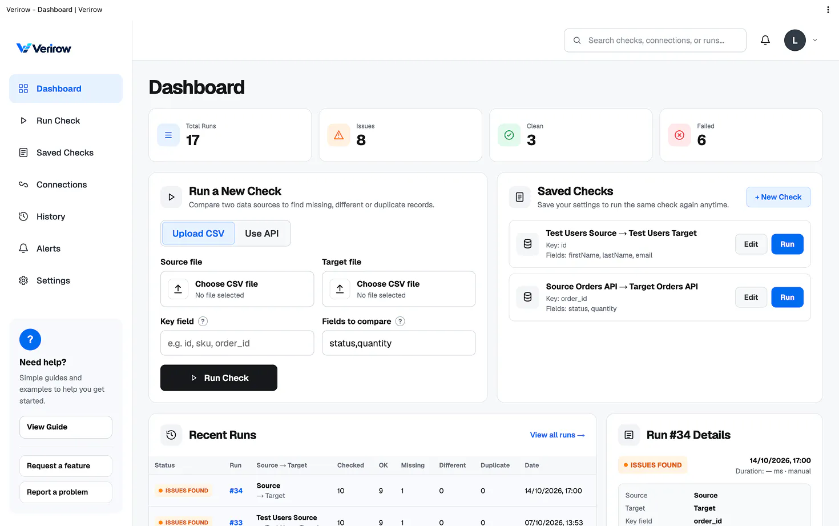
Task: Go to Dashboard in sidebar
Action: click(x=66, y=89)
